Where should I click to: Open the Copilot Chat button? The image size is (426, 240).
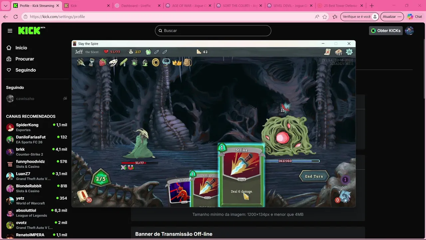click(x=414, y=17)
